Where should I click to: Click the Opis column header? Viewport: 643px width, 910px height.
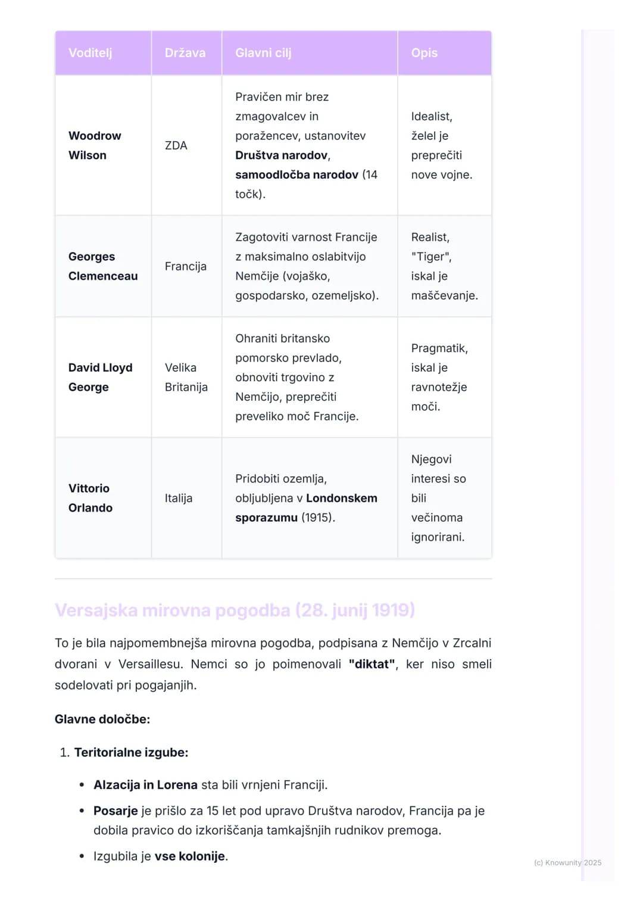point(445,53)
